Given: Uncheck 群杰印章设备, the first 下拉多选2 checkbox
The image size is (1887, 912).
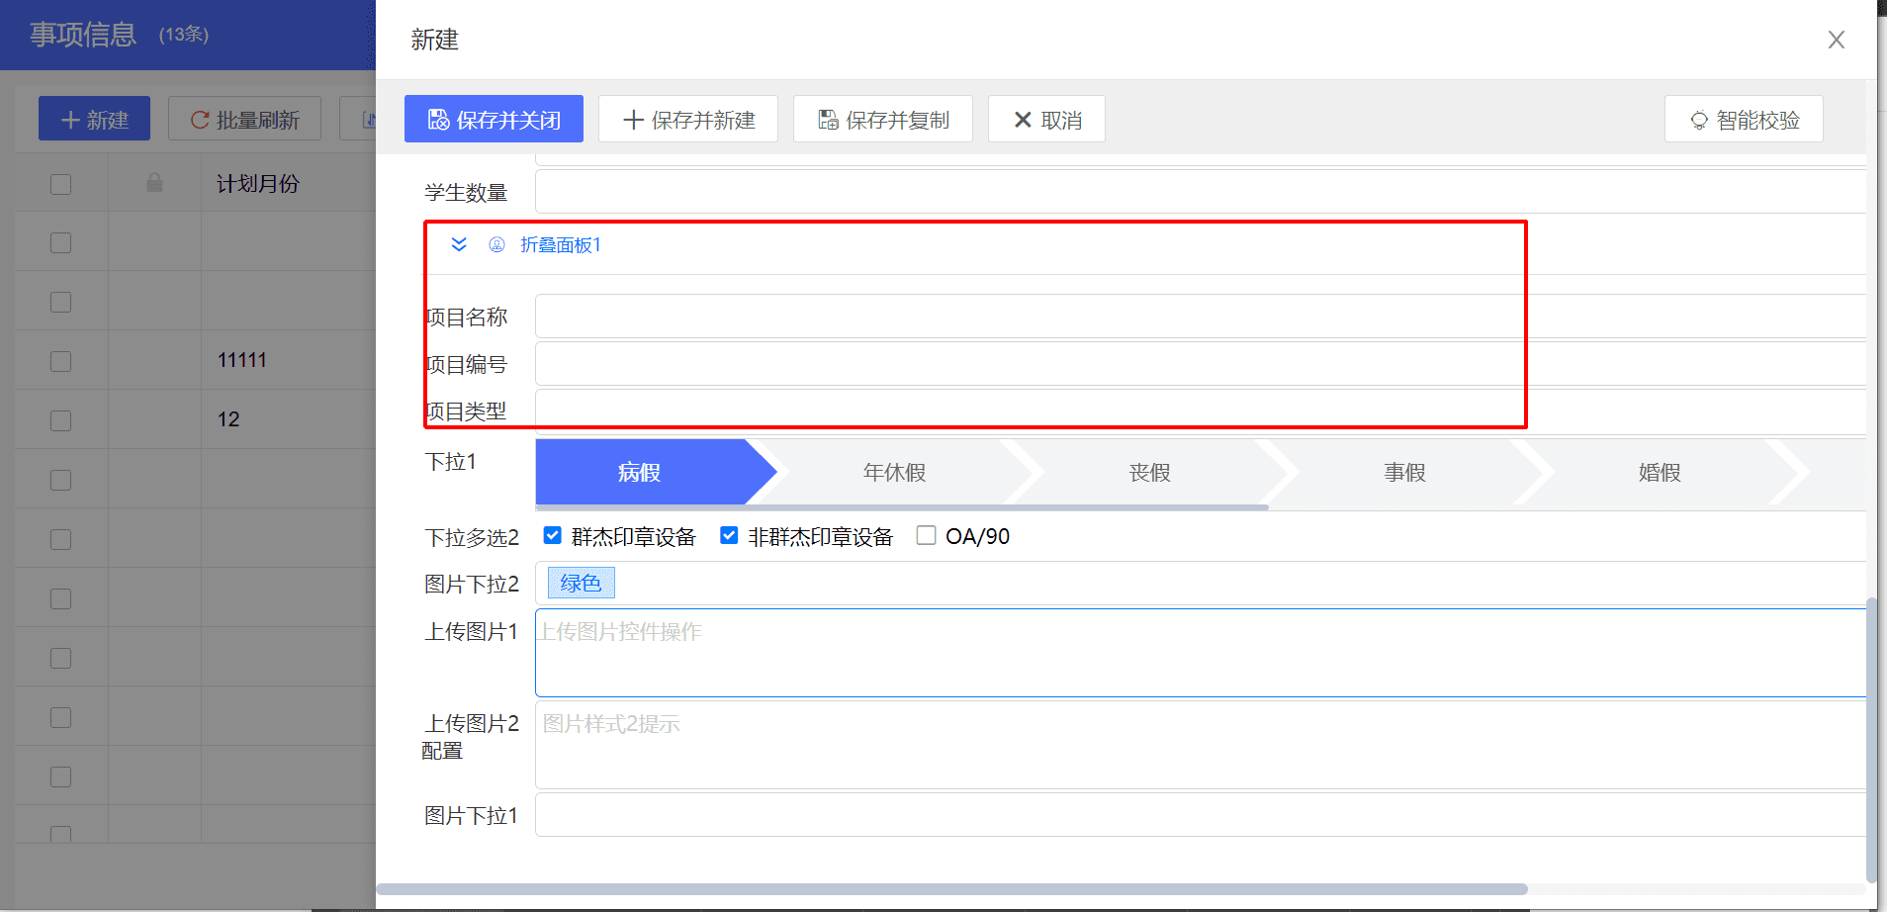Looking at the screenshot, I should pos(553,536).
